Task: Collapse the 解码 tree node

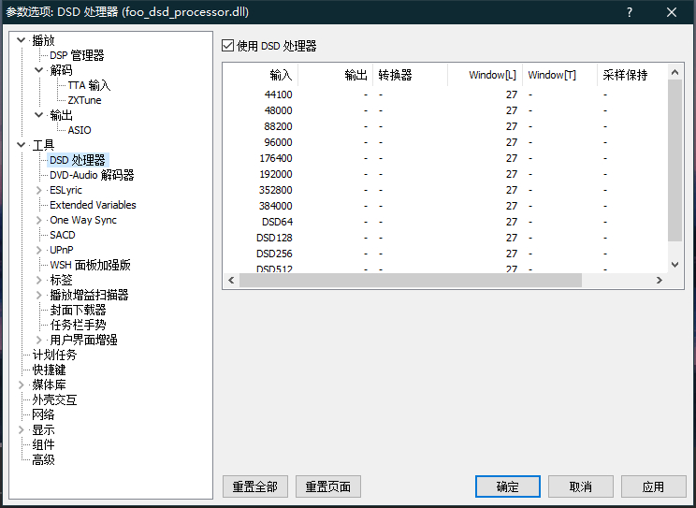Action: coord(39,70)
